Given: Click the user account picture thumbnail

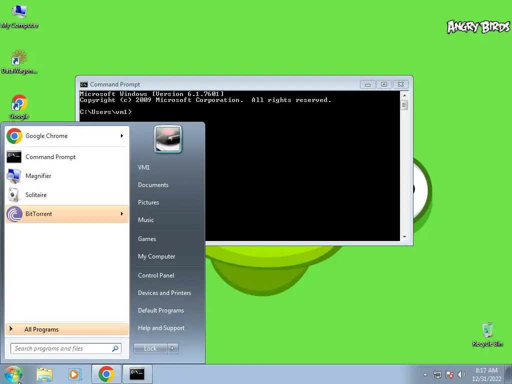Looking at the screenshot, I should click(x=168, y=139).
